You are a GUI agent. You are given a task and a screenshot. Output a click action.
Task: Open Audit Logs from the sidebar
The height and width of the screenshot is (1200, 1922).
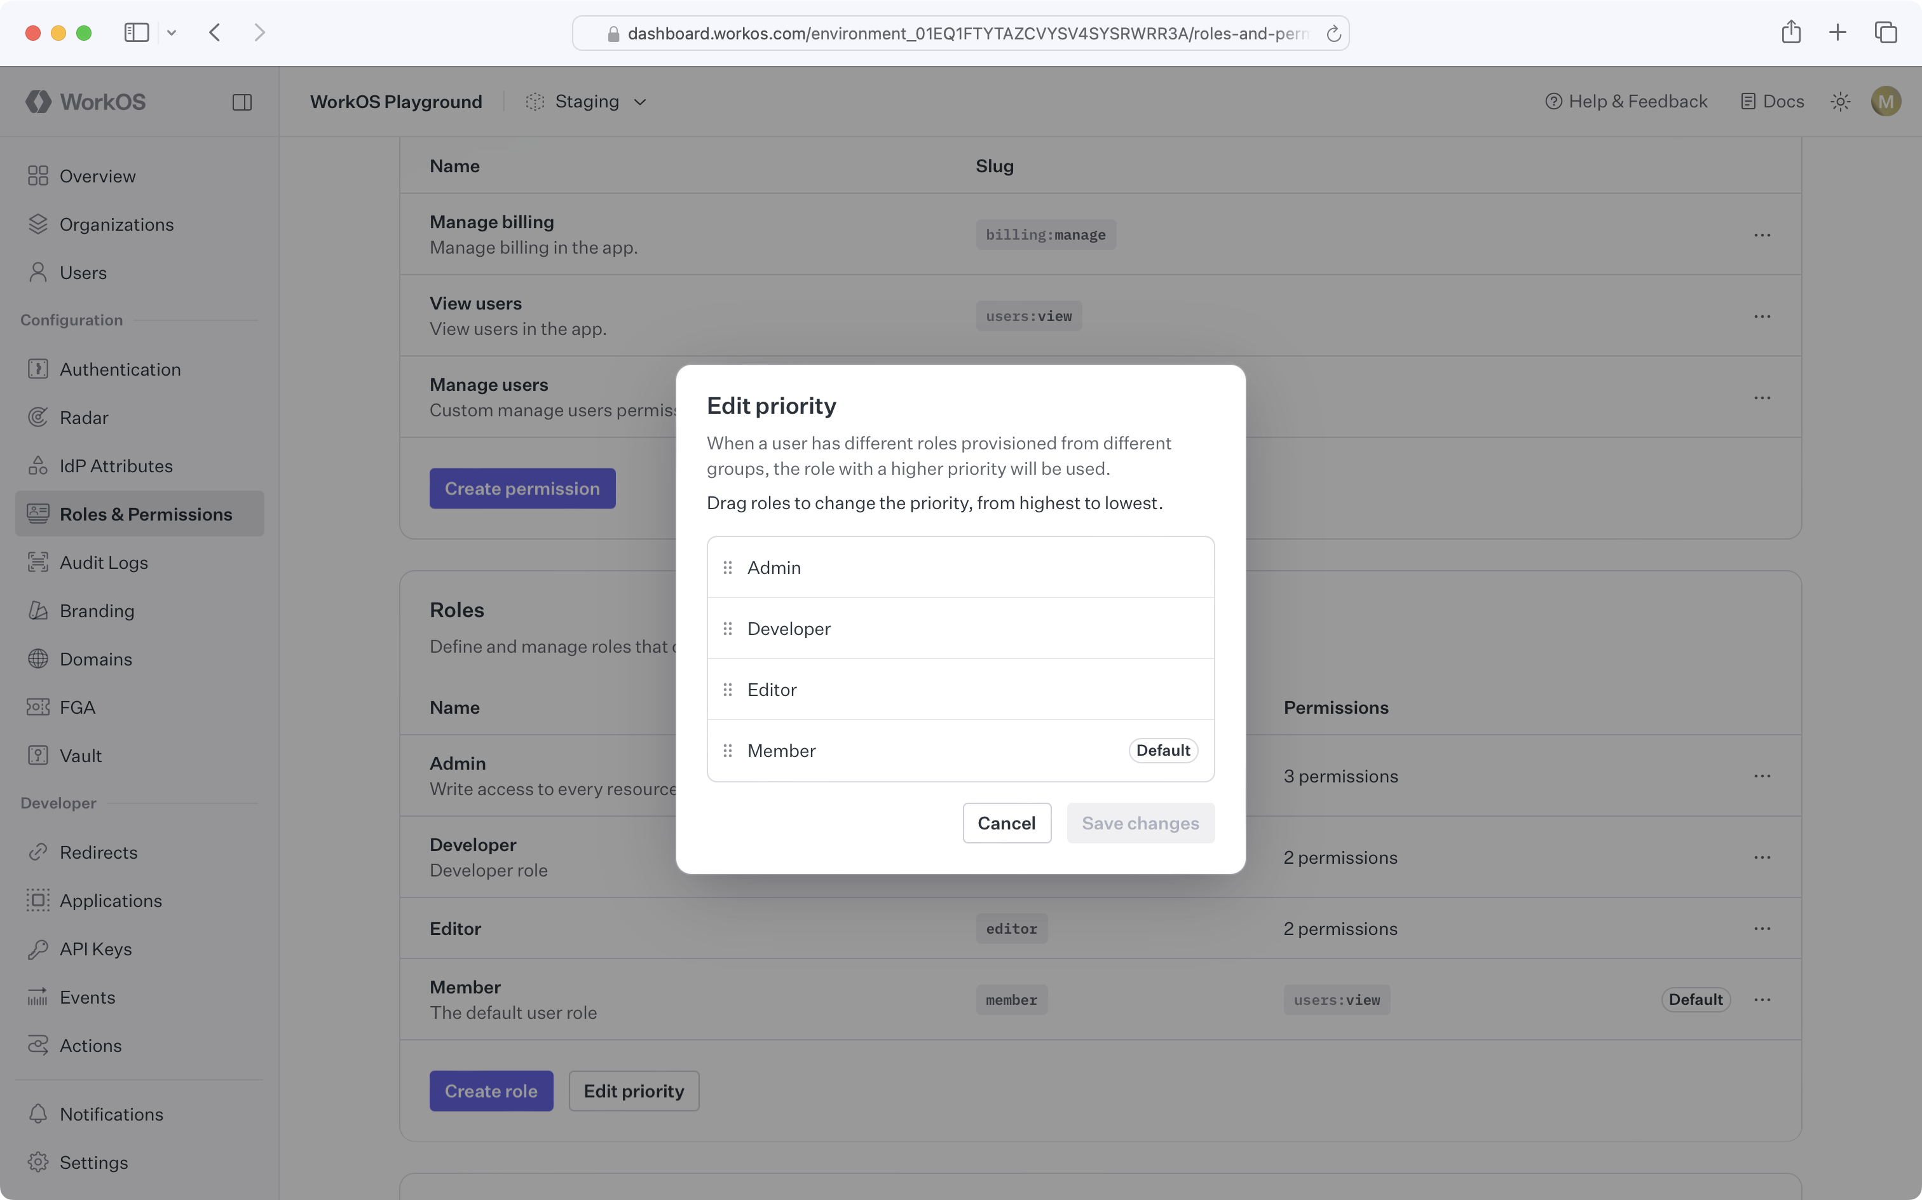tap(106, 562)
